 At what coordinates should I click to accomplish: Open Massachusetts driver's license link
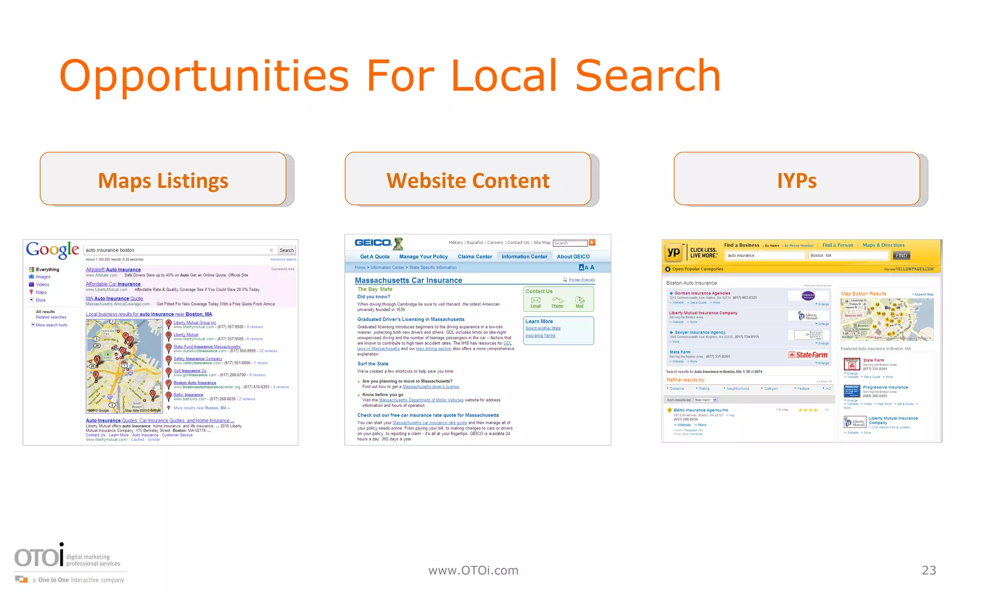431,387
